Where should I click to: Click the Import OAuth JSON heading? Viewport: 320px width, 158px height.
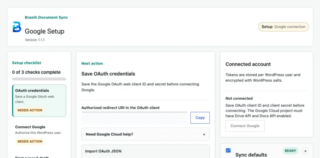click(x=103, y=151)
